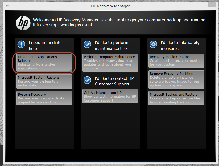
Task: Click the checkmark icon beside contact HP
Action: (x=87, y=80)
